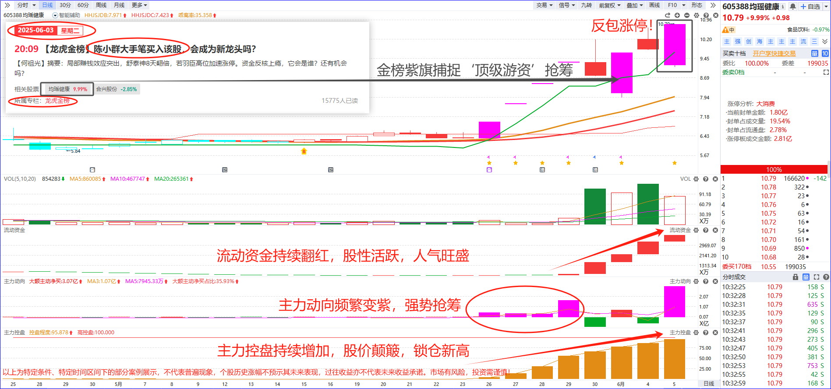Open VOL panel help icon
831x389 pixels.
(706, 179)
